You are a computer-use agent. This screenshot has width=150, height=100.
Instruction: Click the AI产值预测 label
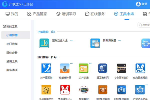pyautogui.click(x=46, y=77)
